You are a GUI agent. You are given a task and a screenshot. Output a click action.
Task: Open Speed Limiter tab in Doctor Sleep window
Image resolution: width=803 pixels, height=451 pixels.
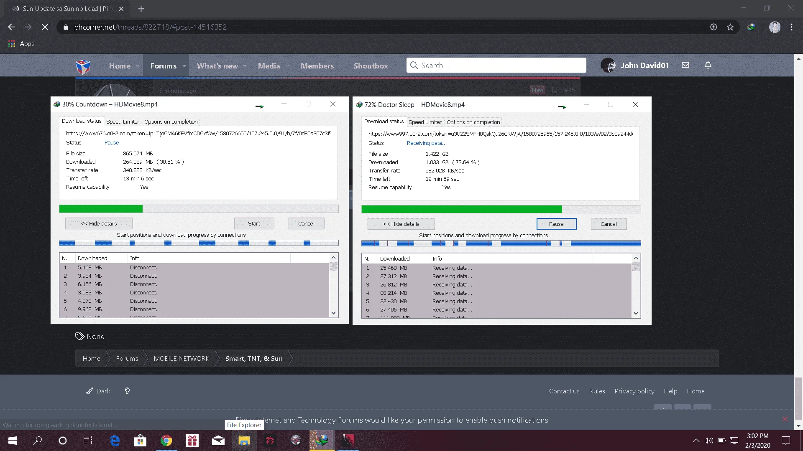425,122
